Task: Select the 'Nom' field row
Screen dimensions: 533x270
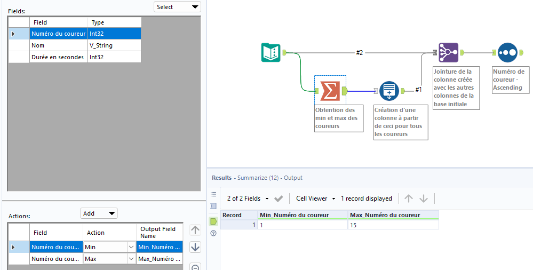Action: pyautogui.click(x=75, y=45)
